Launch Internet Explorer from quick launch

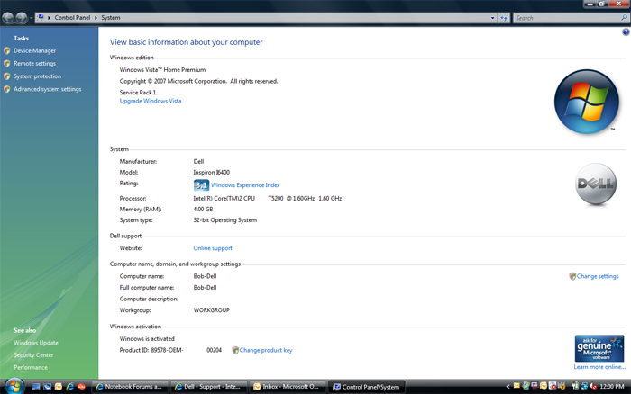pos(70,387)
